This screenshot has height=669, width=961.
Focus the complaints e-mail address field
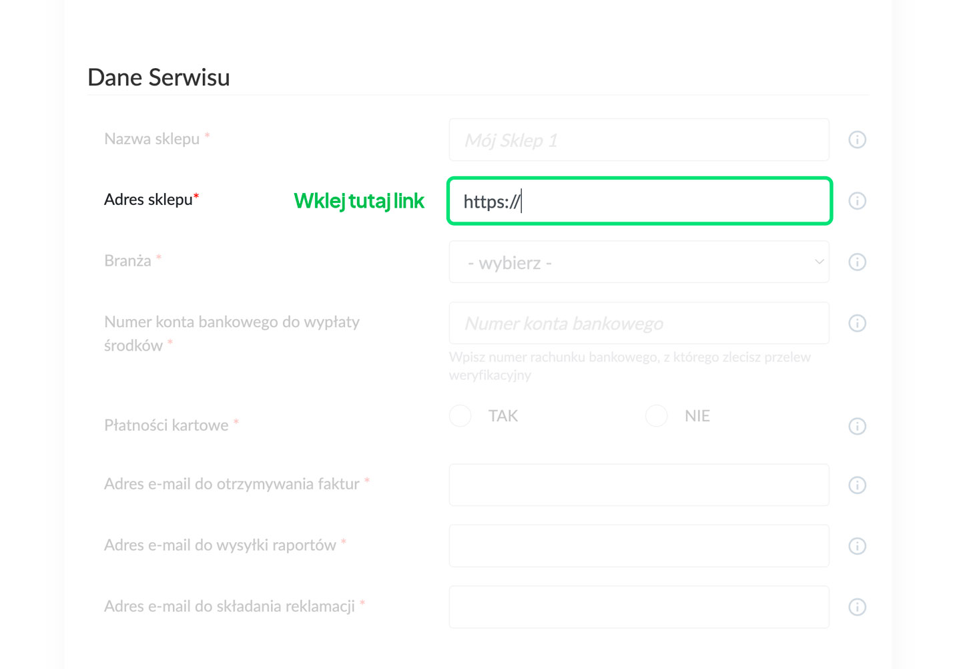tap(639, 607)
